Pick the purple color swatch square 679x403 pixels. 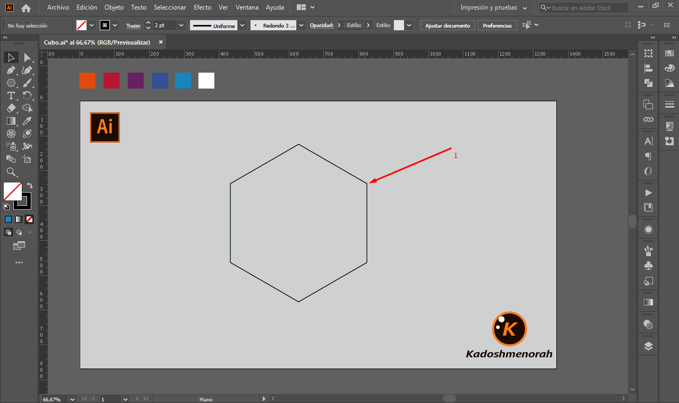(136, 81)
